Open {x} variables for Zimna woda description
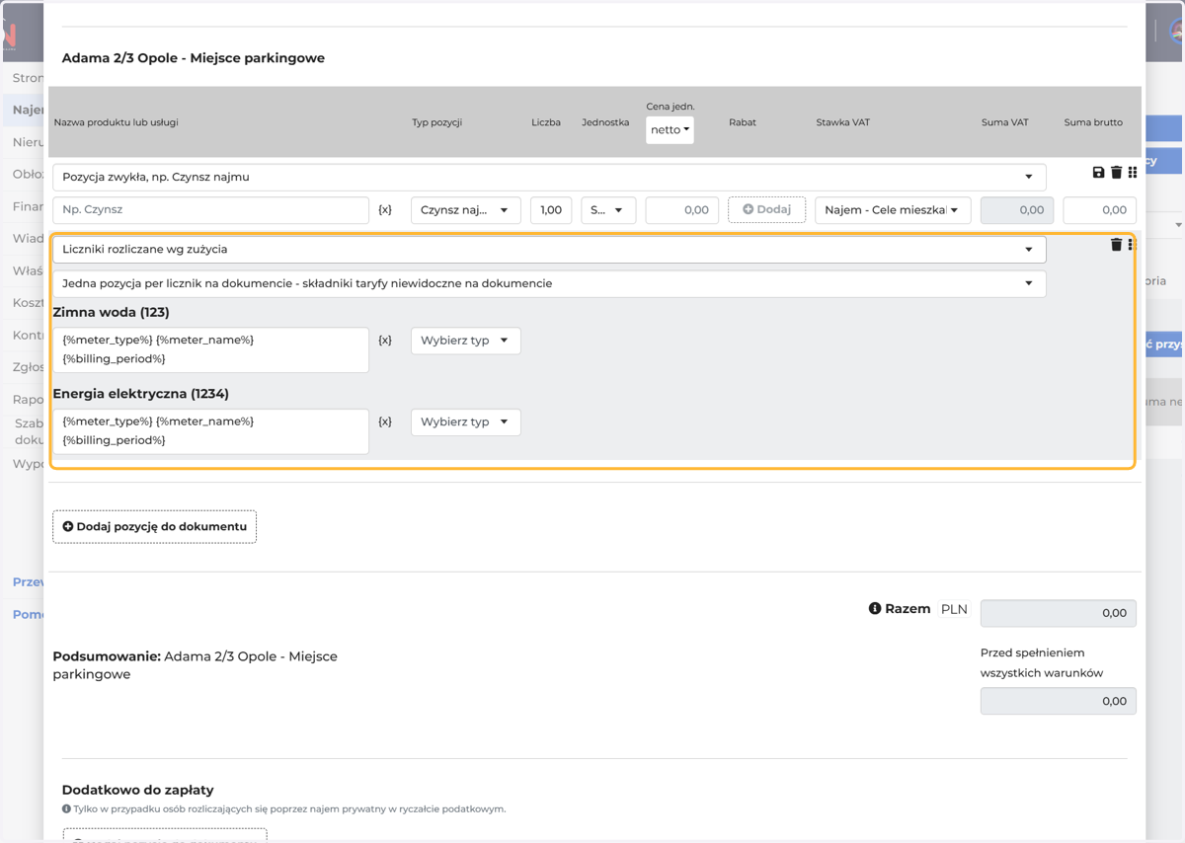 [385, 340]
